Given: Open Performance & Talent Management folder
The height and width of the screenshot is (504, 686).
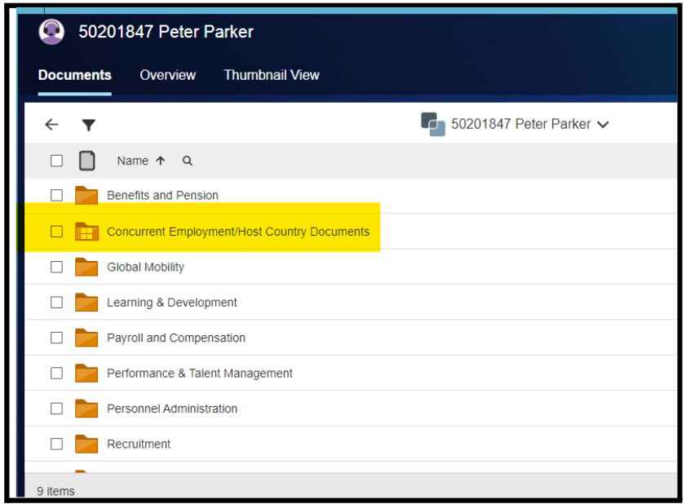Looking at the screenshot, I should coord(199,374).
